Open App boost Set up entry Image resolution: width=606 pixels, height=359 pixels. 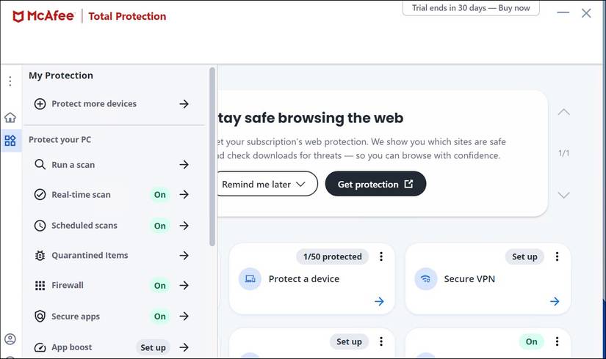pyautogui.click(x=153, y=347)
